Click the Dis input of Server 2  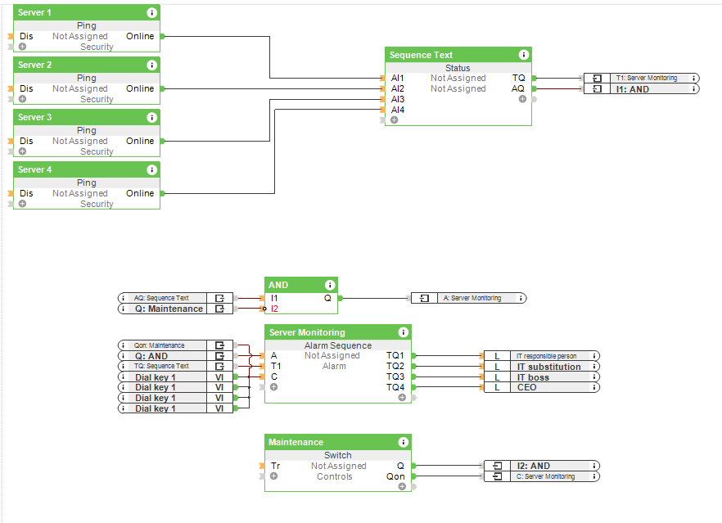point(26,88)
